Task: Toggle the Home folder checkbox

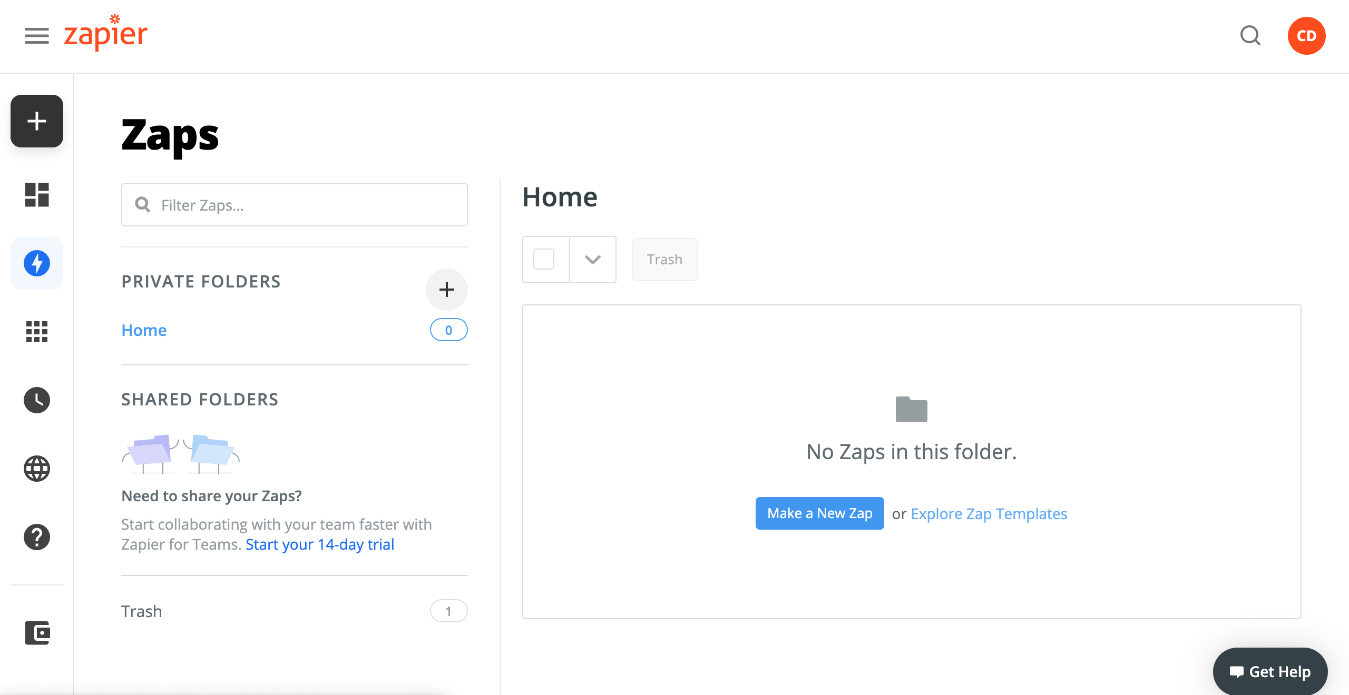Action: (x=544, y=259)
